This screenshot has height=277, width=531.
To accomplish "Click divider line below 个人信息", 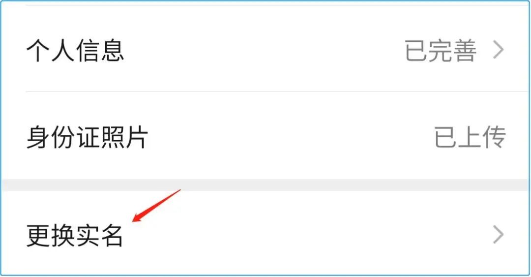I will point(278,92).
